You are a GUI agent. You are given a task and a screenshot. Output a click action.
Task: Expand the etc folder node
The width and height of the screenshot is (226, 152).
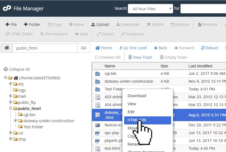click(10, 84)
